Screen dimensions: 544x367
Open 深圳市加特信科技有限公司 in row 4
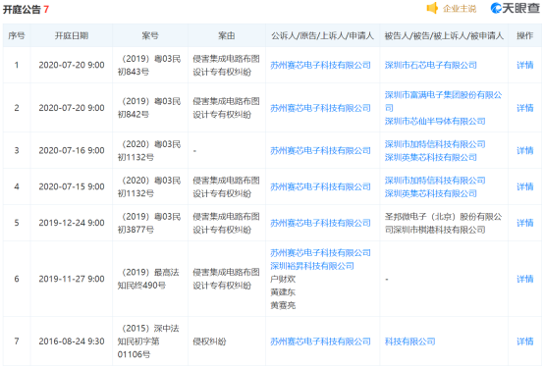pyautogui.click(x=435, y=180)
